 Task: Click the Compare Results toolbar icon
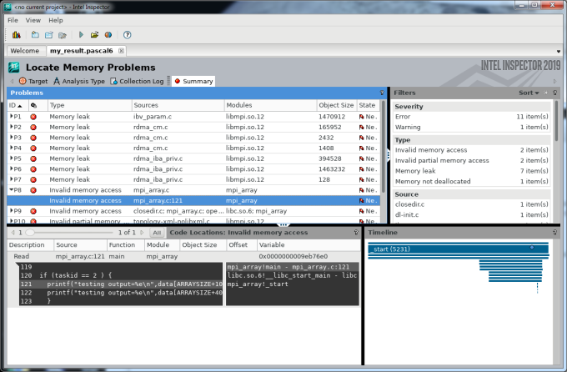pos(108,35)
